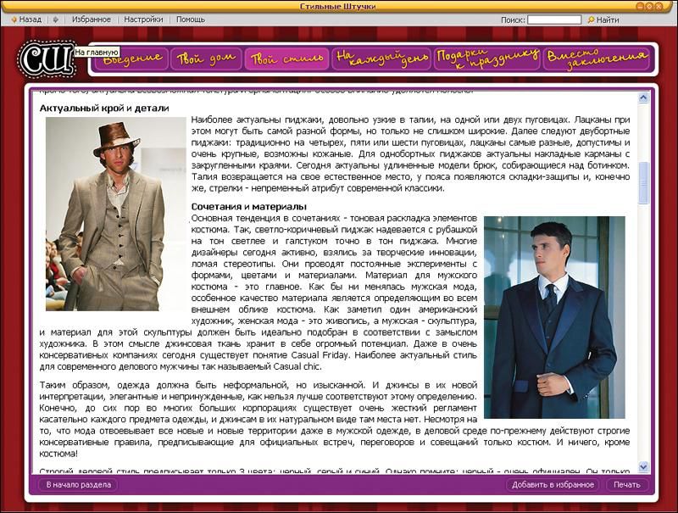The width and height of the screenshot is (678, 513).
Task: Select the Твой стиль tab
Action: click(286, 59)
